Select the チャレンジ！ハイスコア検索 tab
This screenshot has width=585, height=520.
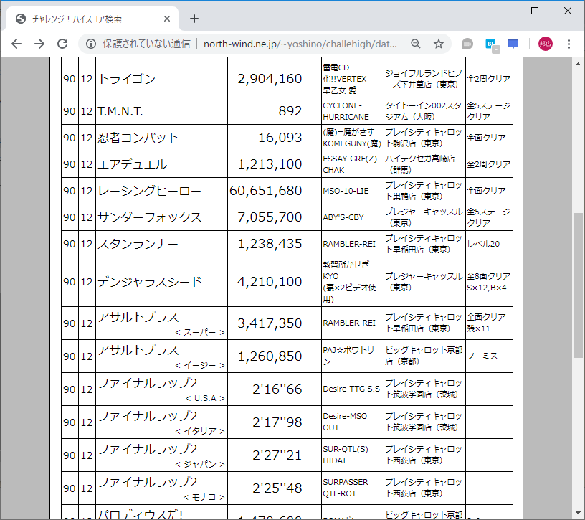[92, 19]
